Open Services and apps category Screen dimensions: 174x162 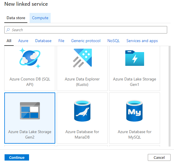point(142,41)
